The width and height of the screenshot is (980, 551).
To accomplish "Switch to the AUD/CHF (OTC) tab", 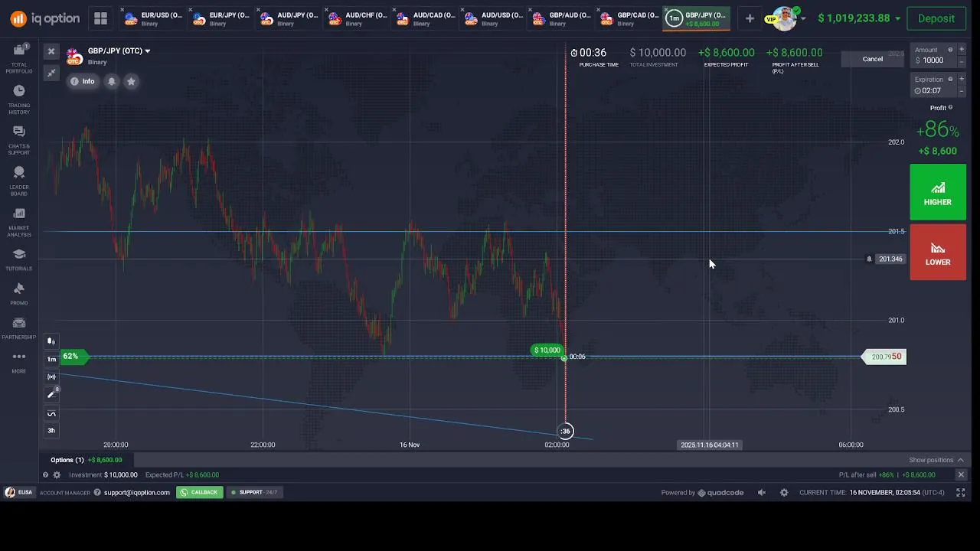I will (358, 18).
